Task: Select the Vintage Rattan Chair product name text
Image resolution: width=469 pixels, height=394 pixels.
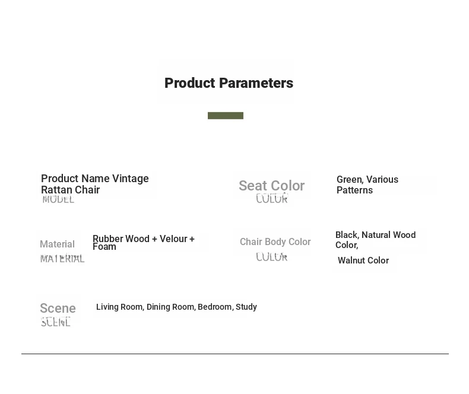Action: pos(95,184)
